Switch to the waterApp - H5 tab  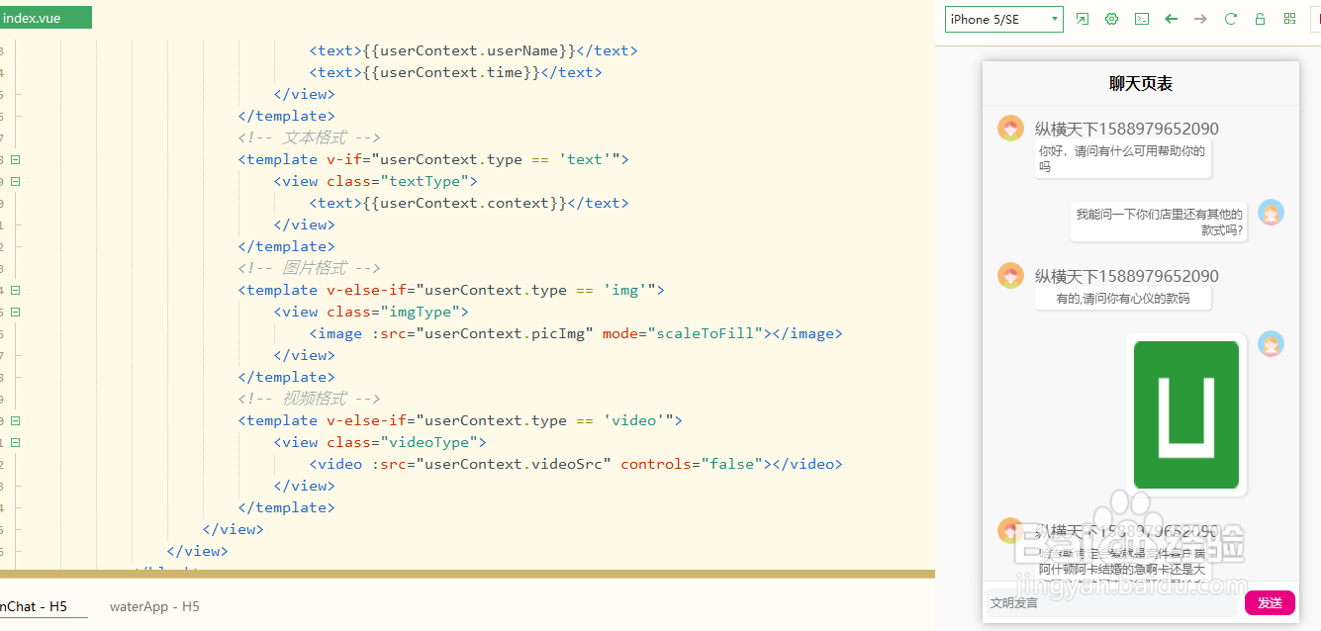point(154,606)
